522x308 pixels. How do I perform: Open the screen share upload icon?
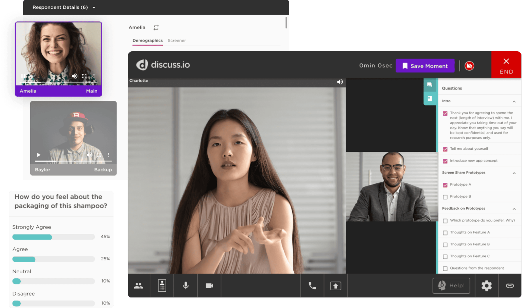point(335,286)
